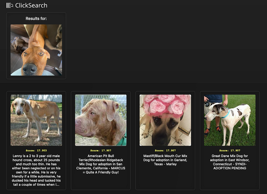This screenshot has width=267, height=194.
Task: Click the score under the pink hat dog
Action: [165, 151]
